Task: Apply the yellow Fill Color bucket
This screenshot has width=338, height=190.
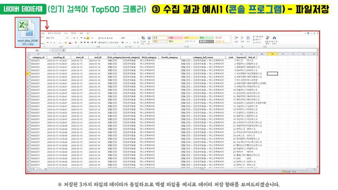Action: tap(66, 43)
